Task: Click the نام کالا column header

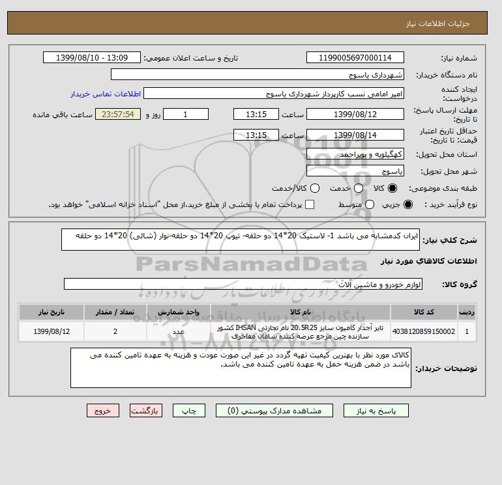Action: tap(301, 312)
